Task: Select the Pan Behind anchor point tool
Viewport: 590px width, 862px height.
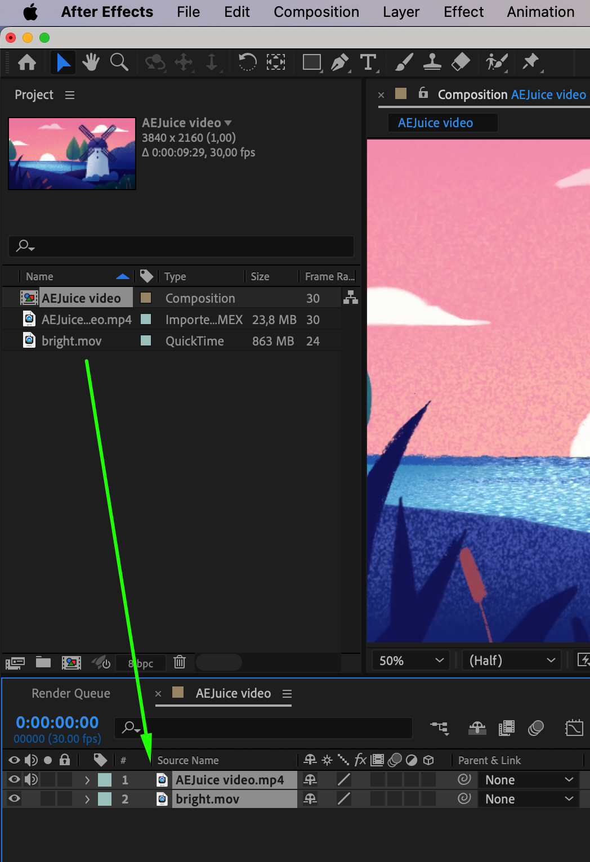Action: coord(276,62)
